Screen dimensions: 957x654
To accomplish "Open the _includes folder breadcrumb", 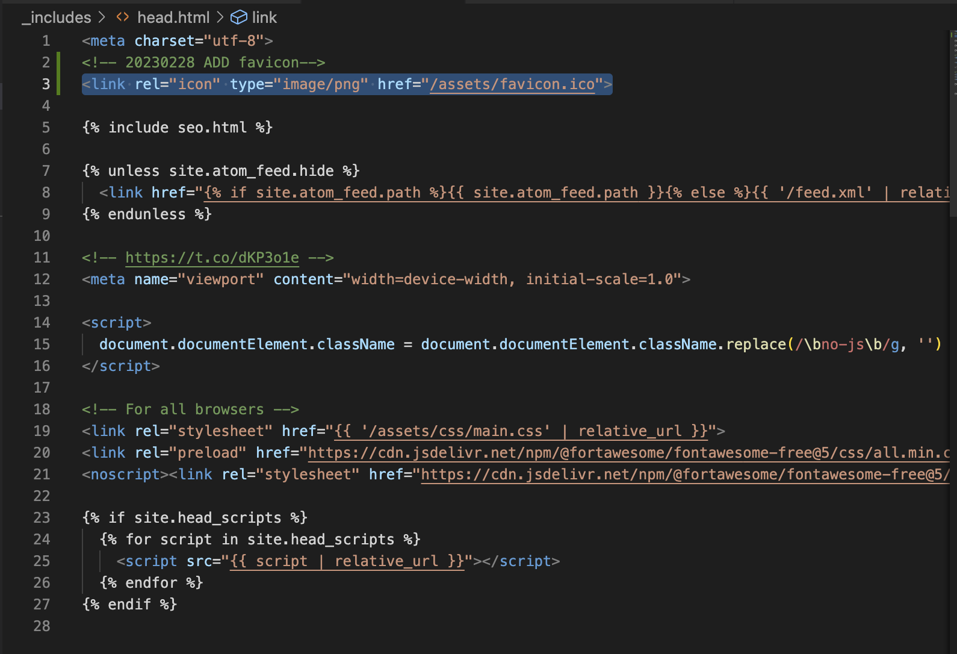I will click(57, 17).
